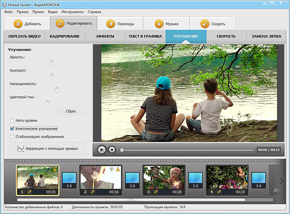This screenshot has height=214, width=290.
Task: Click the pencil edit icon on clip 4
Action: pos(219,192)
